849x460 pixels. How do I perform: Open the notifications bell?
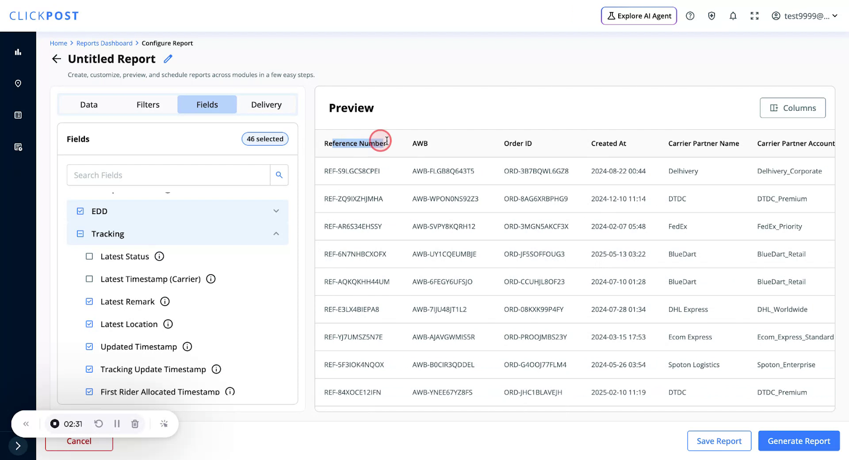[x=733, y=16]
